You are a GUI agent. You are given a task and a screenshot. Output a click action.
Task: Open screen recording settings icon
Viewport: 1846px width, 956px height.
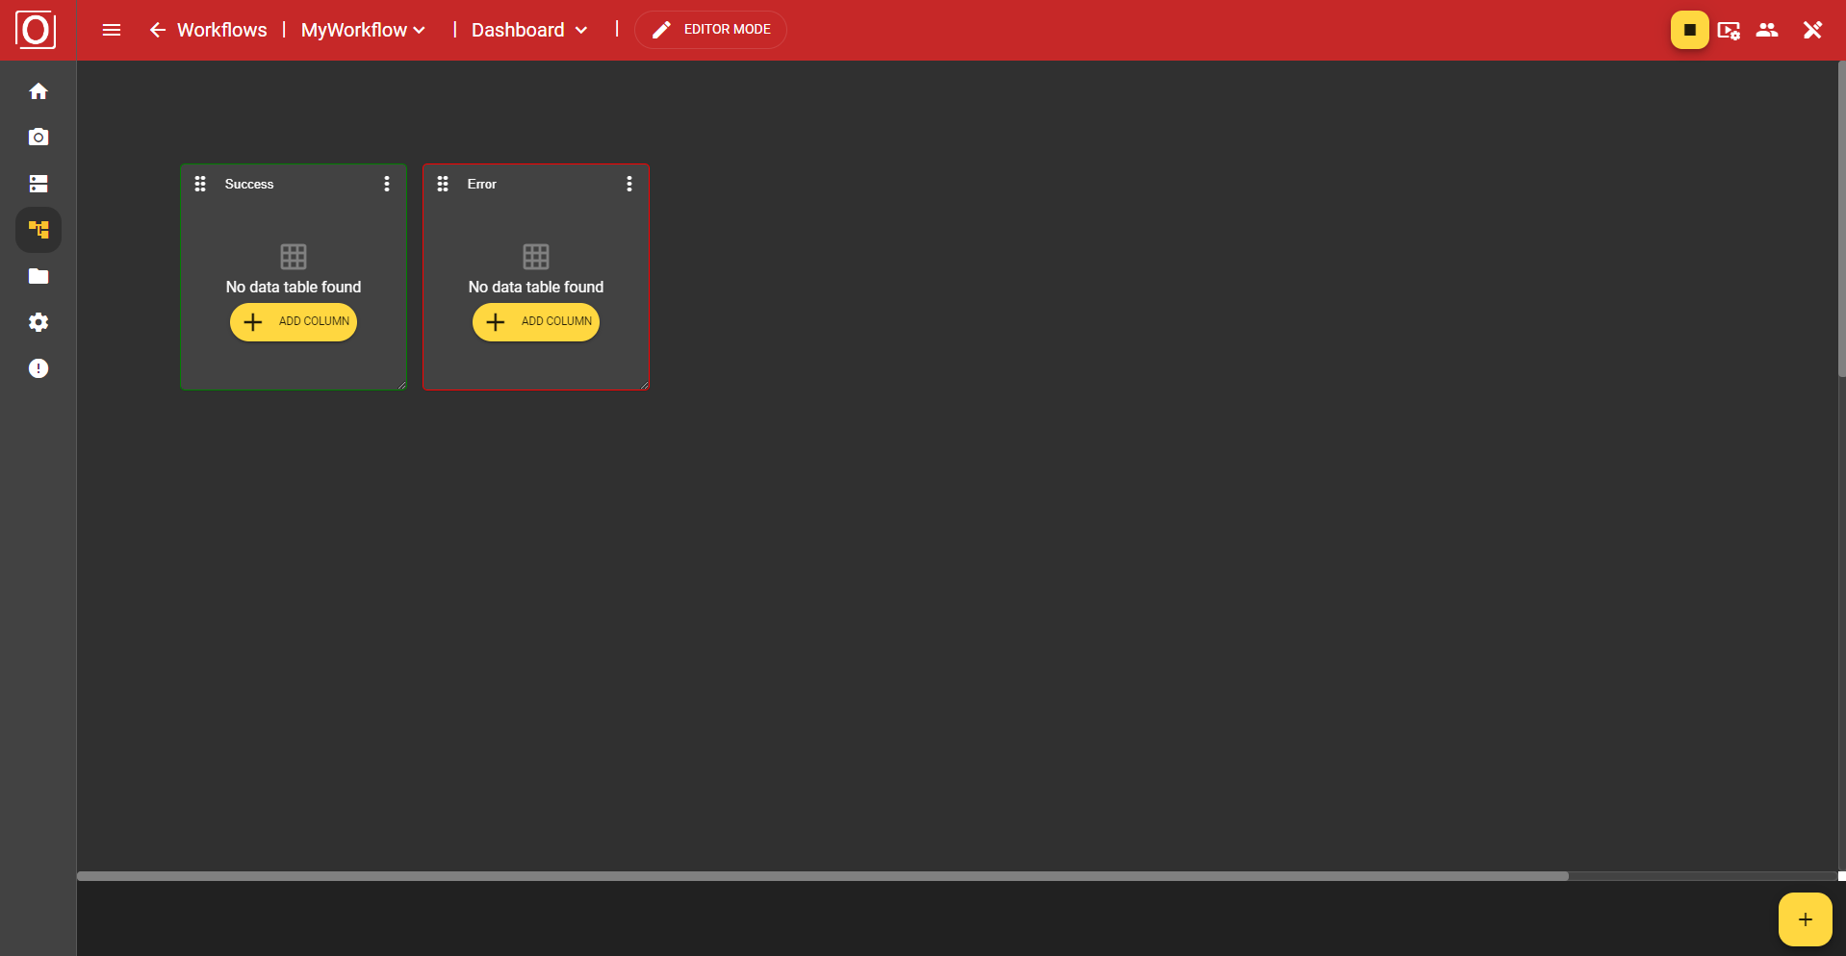1730,30
